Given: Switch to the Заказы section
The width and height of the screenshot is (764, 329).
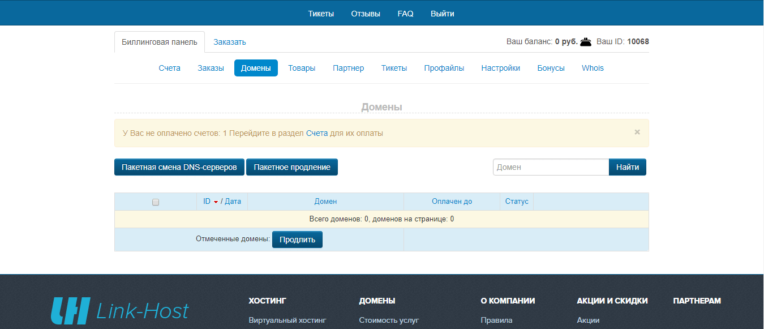Looking at the screenshot, I should [211, 68].
